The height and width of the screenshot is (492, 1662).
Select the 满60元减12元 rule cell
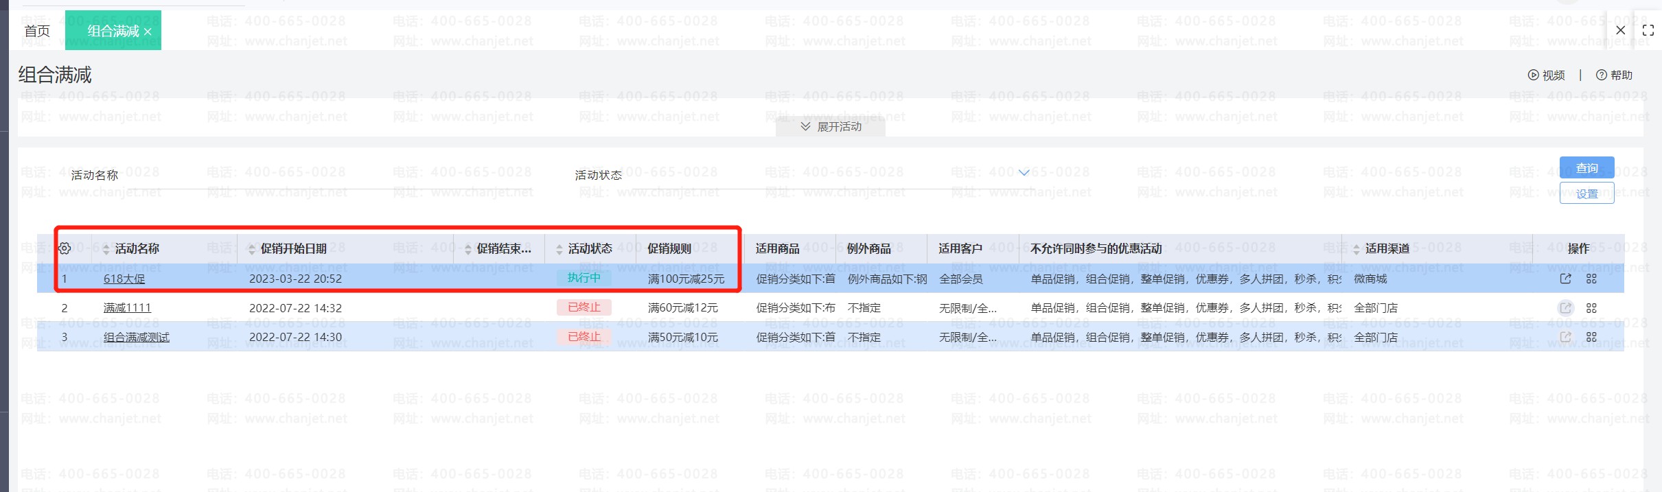(682, 308)
